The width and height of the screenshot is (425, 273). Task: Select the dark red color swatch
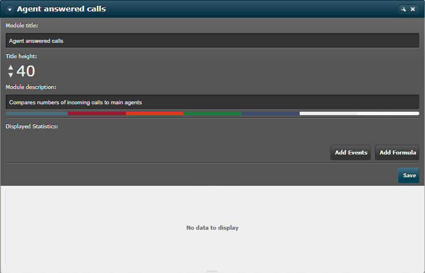click(97, 113)
